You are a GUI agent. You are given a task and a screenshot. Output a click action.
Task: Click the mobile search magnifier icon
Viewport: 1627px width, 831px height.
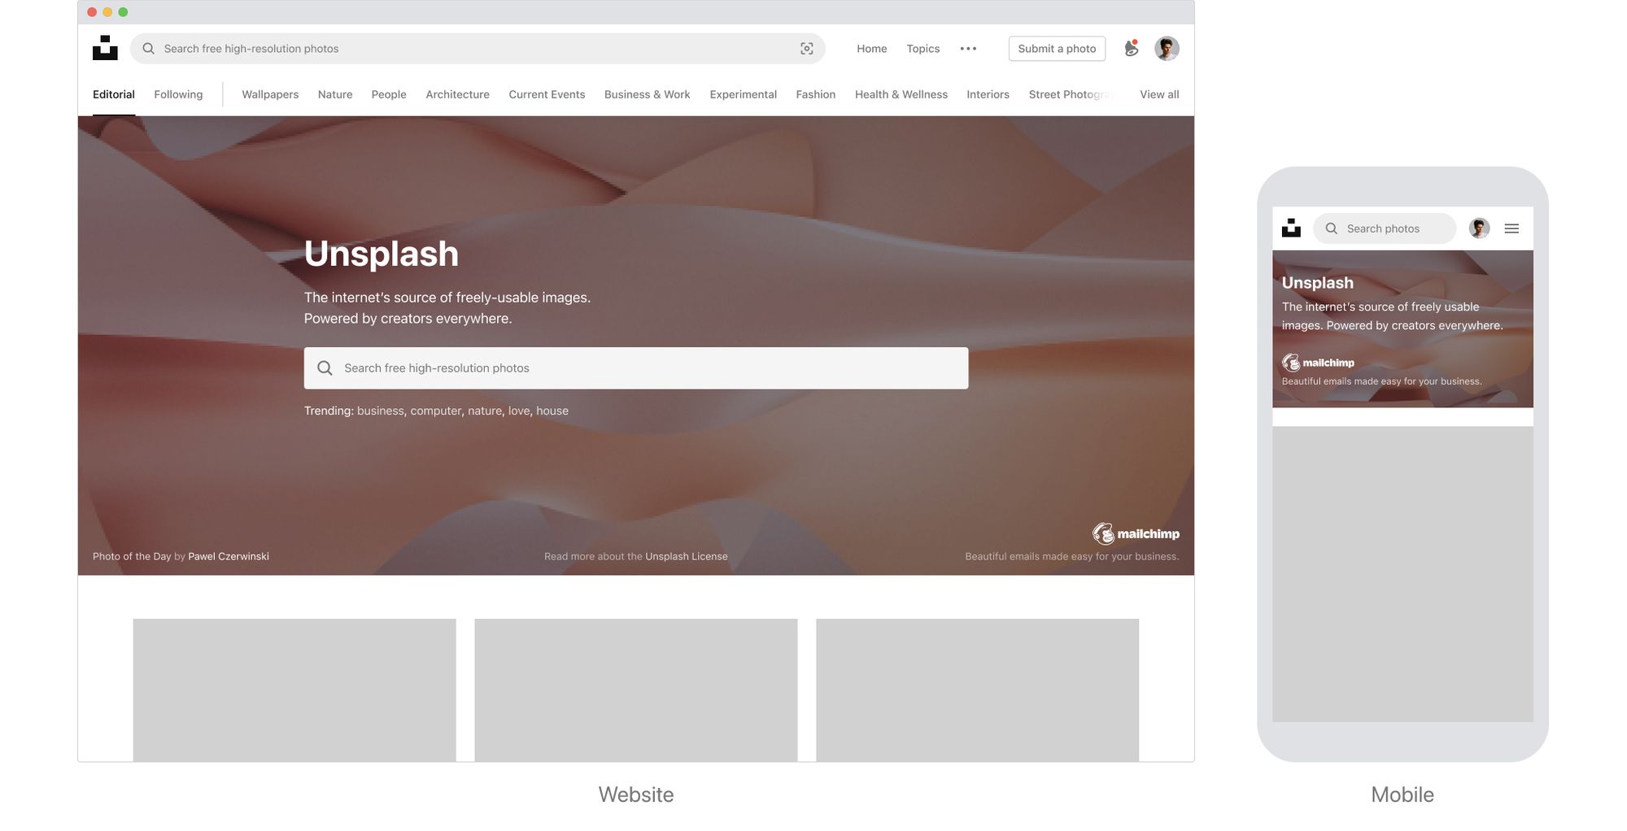1331,228
